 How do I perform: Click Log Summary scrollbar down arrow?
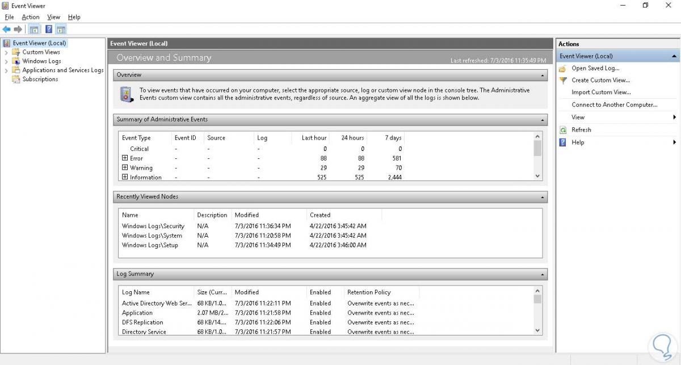pyautogui.click(x=538, y=330)
